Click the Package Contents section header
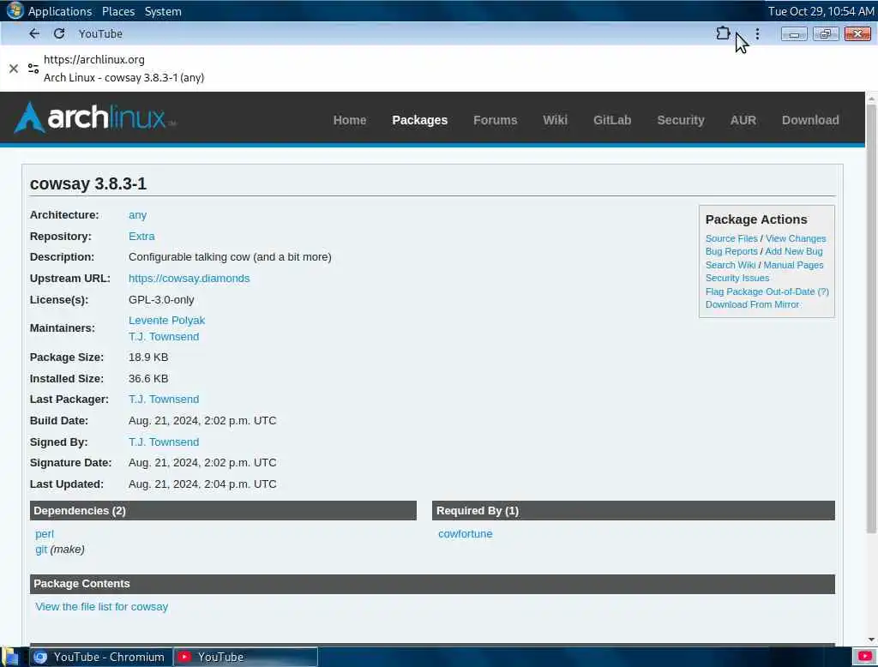The width and height of the screenshot is (878, 667). point(432,584)
